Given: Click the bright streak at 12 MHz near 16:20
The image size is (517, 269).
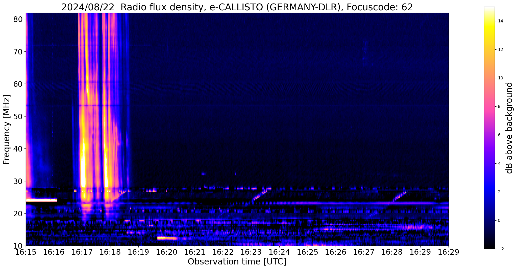Looking at the screenshot, I should click(167, 238).
